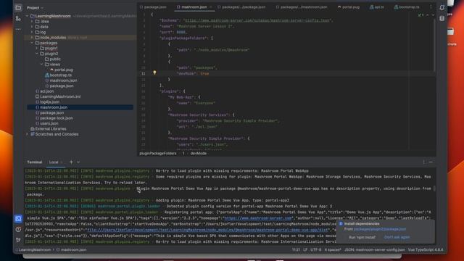Open the Project tool window icon

pos(18,8)
